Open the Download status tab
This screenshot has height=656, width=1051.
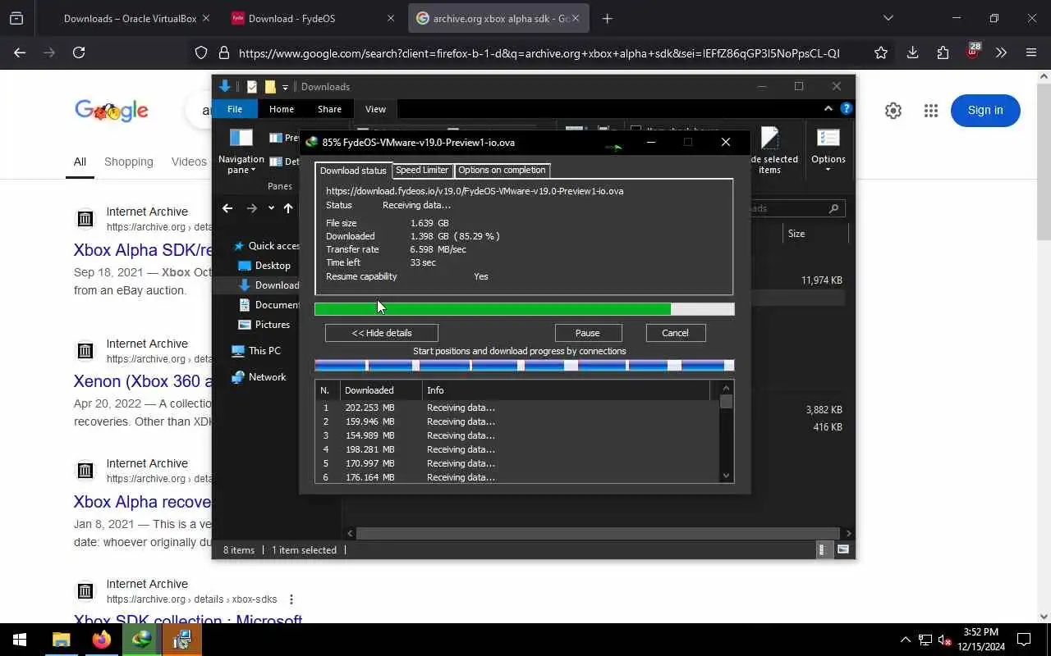click(353, 171)
